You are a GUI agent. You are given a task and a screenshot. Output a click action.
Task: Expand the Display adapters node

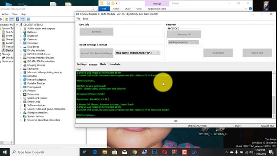pyautogui.click(x=21, y=50)
